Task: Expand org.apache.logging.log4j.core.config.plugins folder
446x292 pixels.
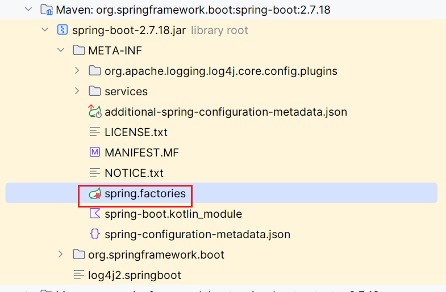Action: 77,71
